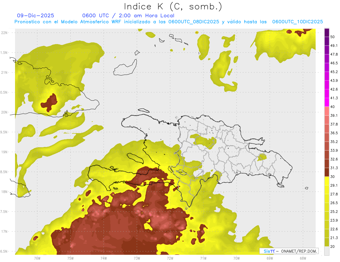340x262 pixels.
Task: Click the 22N latitude label
Action: (4, 33)
